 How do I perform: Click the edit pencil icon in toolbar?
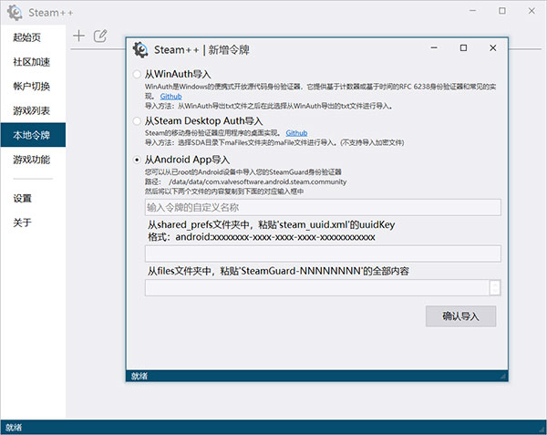[x=100, y=36]
